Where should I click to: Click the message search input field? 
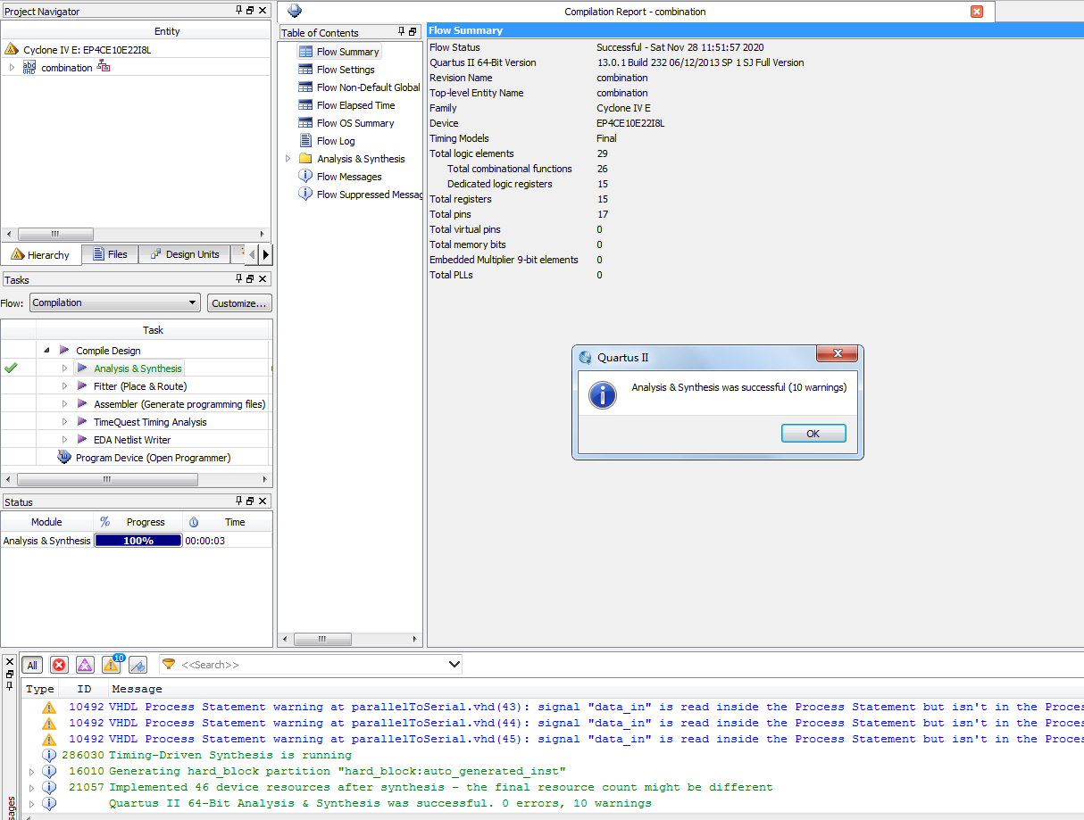pos(311,665)
